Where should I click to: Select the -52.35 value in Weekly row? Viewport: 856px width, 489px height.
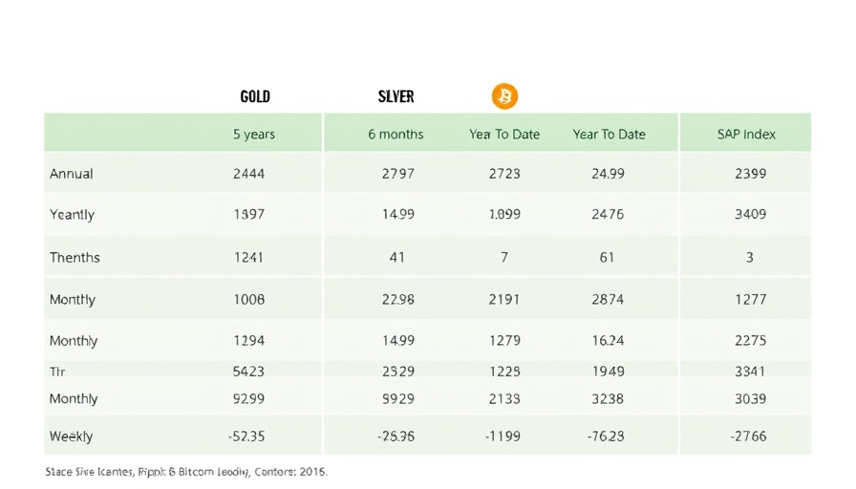point(247,436)
